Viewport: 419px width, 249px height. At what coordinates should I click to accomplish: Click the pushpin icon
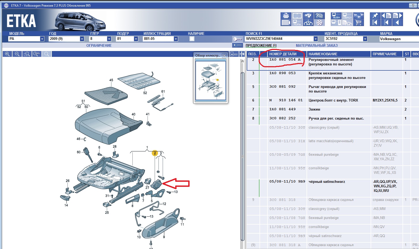375,16
